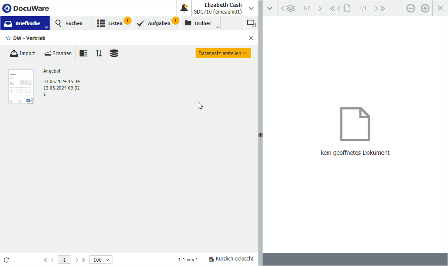Open the 100 items per page dropdown

click(101, 260)
